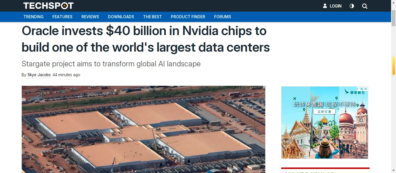Click the ad's booking button
The width and height of the screenshot is (396, 173).
coord(324,112)
